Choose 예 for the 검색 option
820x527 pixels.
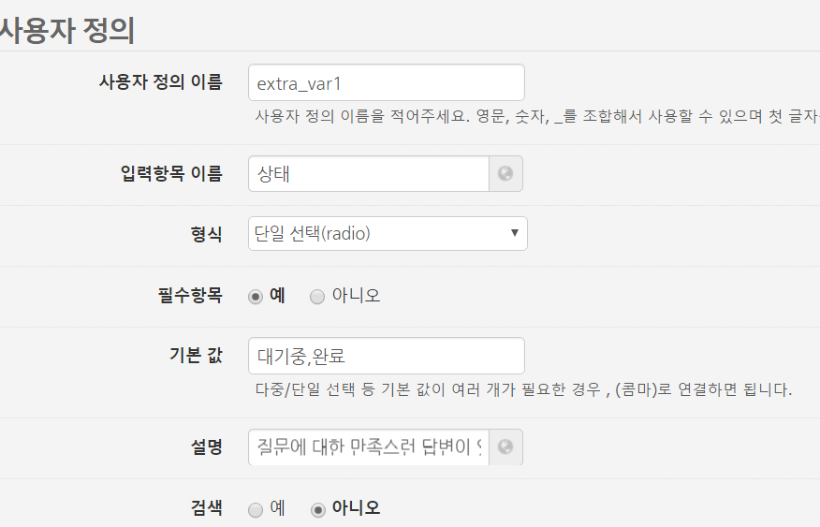tap(256, 509)
